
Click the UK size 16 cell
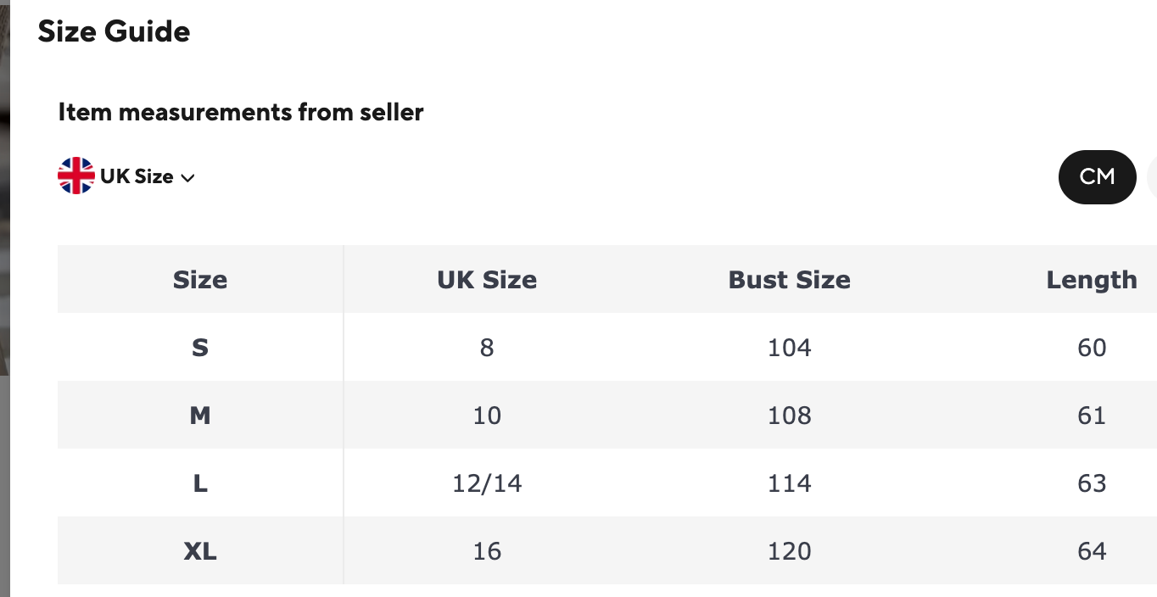click(487, 551)
